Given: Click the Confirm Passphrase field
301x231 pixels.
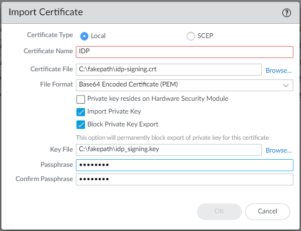Looking at the screenshot, I should (x=184, y=179).
